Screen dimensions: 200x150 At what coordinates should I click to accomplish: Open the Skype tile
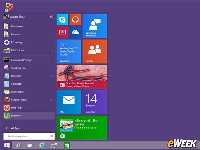click(x=62, y=20)
